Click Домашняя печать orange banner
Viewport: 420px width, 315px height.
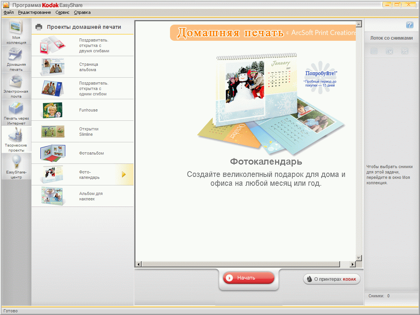[263, 33]
